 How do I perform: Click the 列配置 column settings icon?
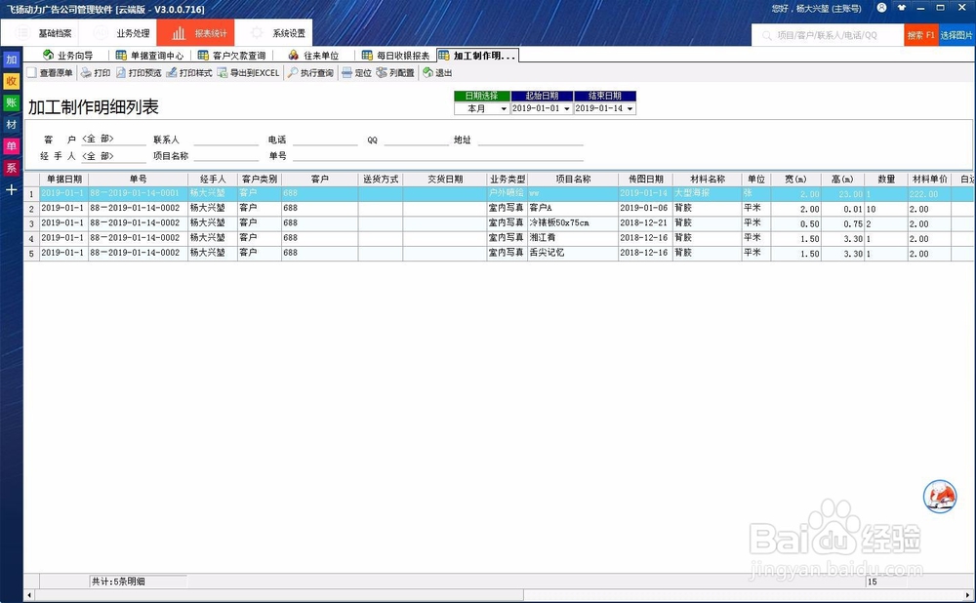click(x=382, y=73)
